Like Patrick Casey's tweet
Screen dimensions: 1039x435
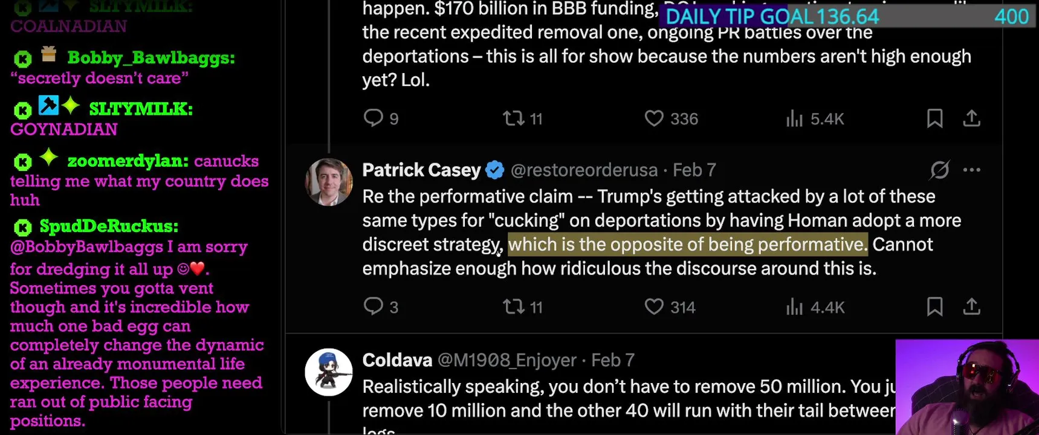[654, 306]
